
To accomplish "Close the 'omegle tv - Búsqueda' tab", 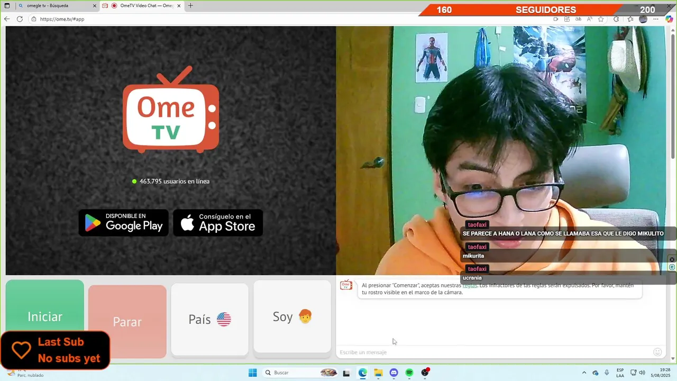I will (95, 6).
